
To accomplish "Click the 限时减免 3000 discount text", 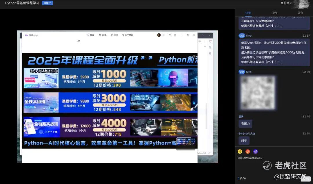I will coord(109,98).
